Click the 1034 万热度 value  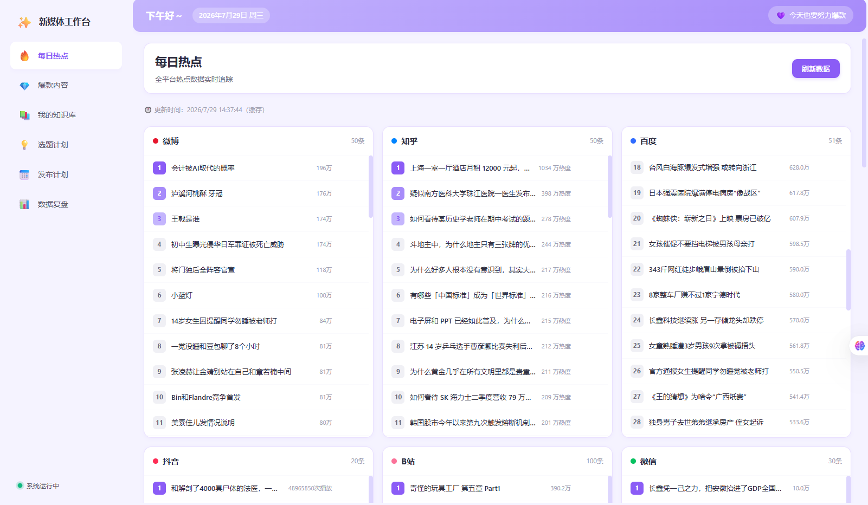[x=555, y=168]
